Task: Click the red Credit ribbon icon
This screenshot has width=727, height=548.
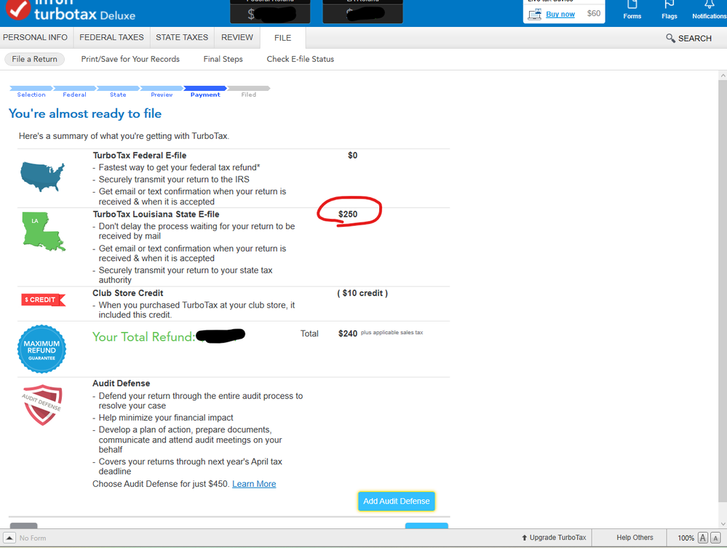Action: click(x=43, y=299)
